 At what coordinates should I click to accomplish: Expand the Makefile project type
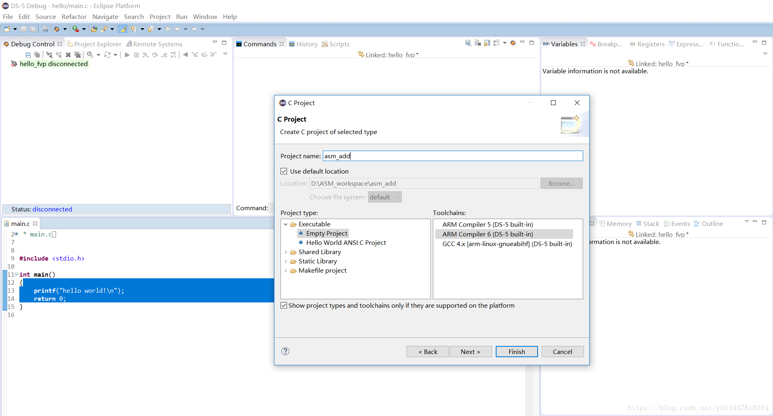coord(286,271)
